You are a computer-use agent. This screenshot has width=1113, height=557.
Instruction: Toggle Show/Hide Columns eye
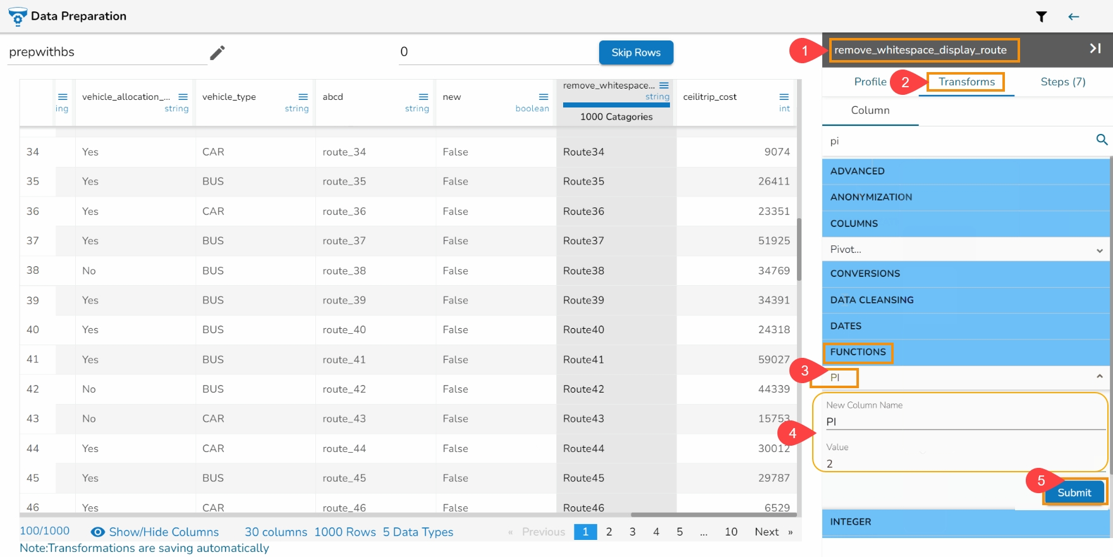[98, 532]
